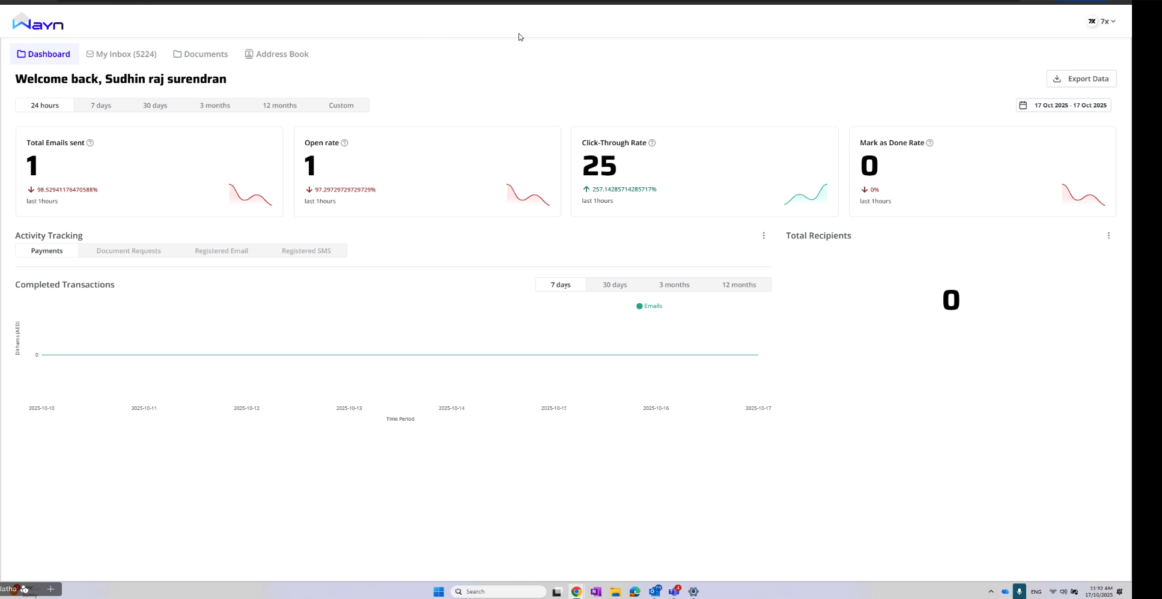Choose the Custom time range option

pos(341,105)
